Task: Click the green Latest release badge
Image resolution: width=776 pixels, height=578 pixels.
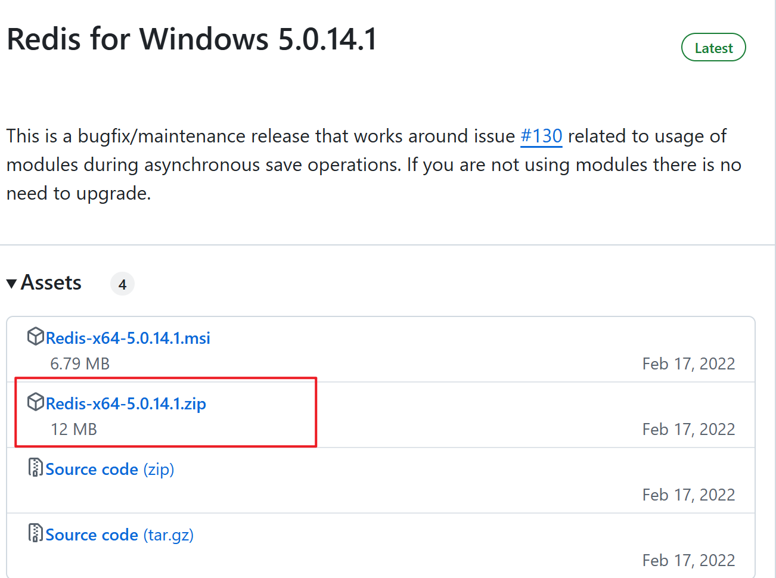Action: point(713,48)
